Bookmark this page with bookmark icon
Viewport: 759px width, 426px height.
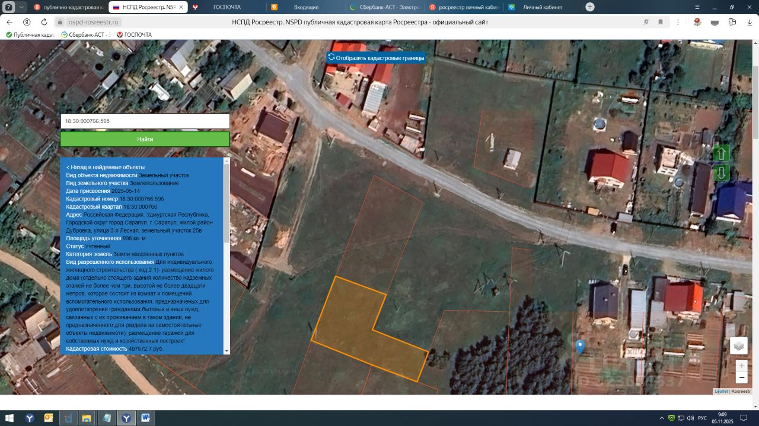click(x=661, y=22)
